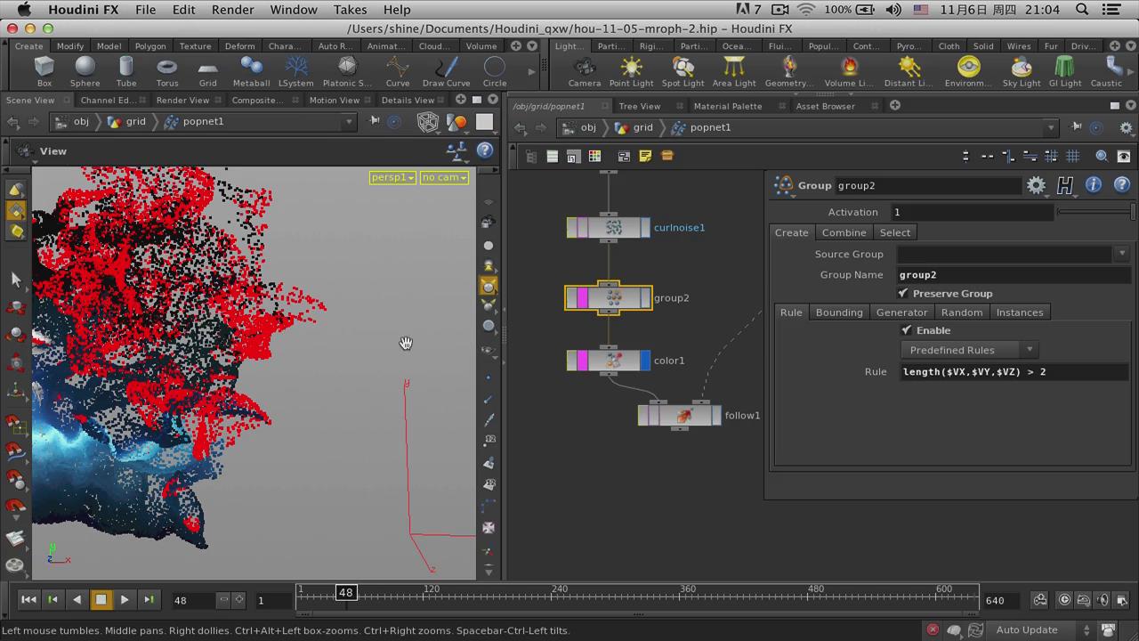Step forward one frame
Viewport: 1139px width, 641px height.
(x=149, y=600)
